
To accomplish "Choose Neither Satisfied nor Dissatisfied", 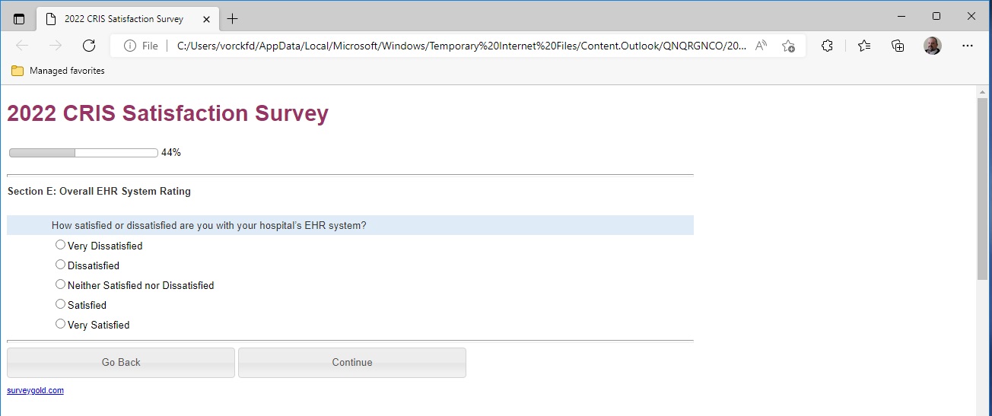I will pos(61,284).
